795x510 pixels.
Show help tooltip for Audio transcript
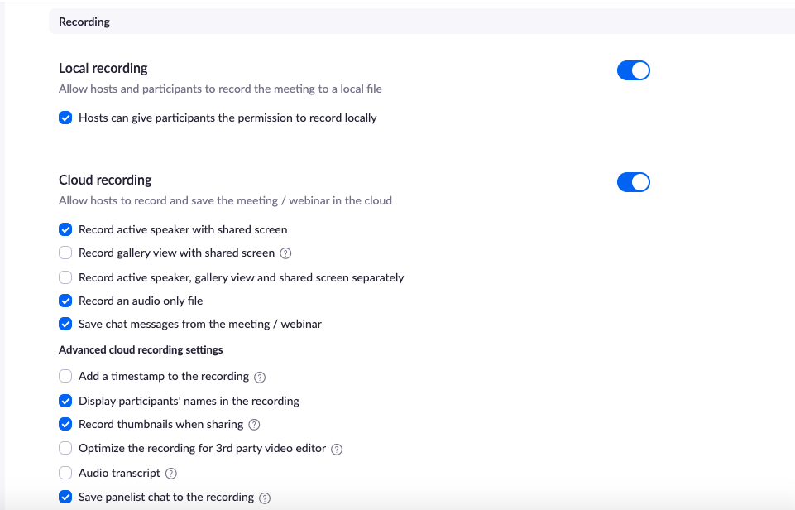[x=171, y=474]
